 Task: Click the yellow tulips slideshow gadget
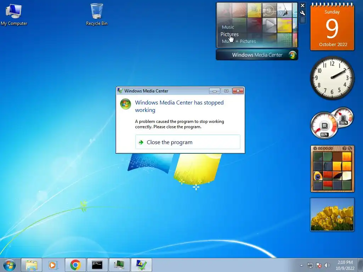point(332,215)
